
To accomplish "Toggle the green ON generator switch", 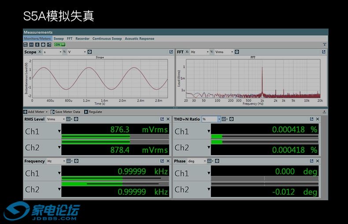I will pos(59,44).
